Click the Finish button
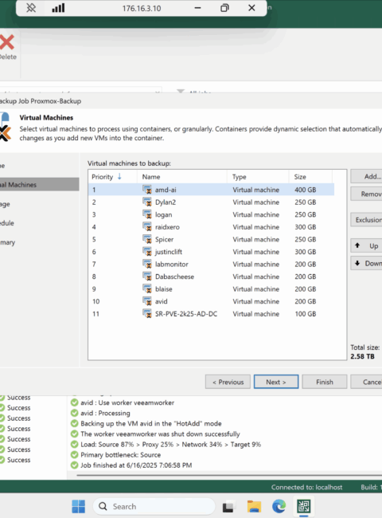Screen dimensions: 382x518 point(325,382)
